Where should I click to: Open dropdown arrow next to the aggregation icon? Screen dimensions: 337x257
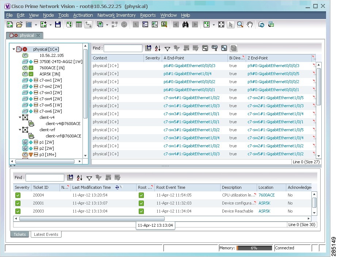(x=107, y=25)
